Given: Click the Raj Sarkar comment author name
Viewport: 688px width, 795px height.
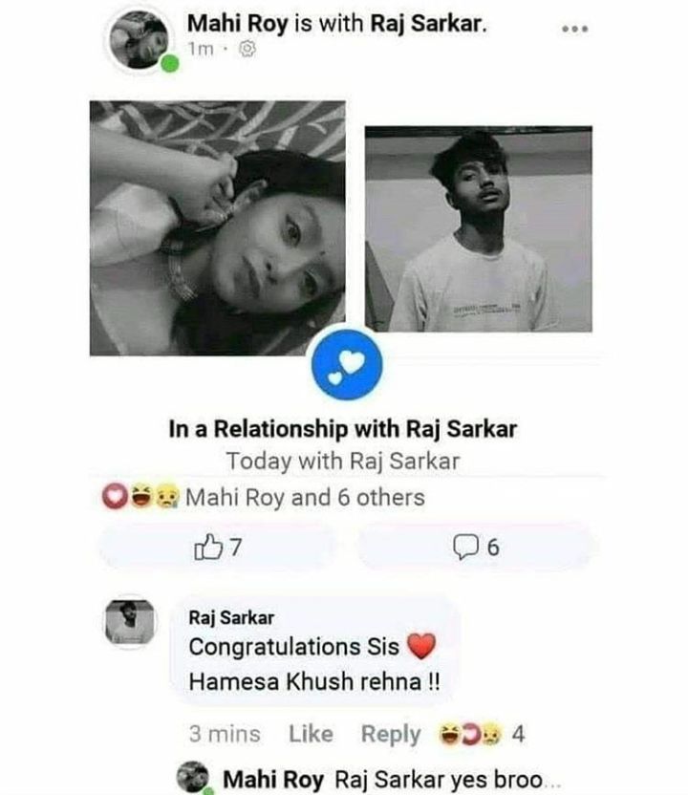Looking at the screenshot, I should (x=230, y=618).
